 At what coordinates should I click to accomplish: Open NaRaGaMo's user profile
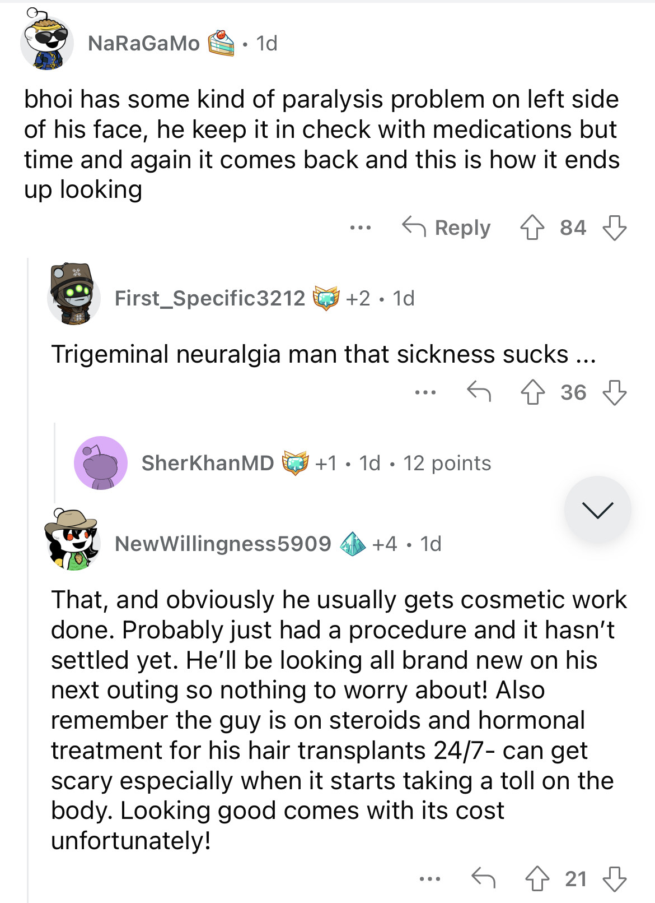(144, 43)
